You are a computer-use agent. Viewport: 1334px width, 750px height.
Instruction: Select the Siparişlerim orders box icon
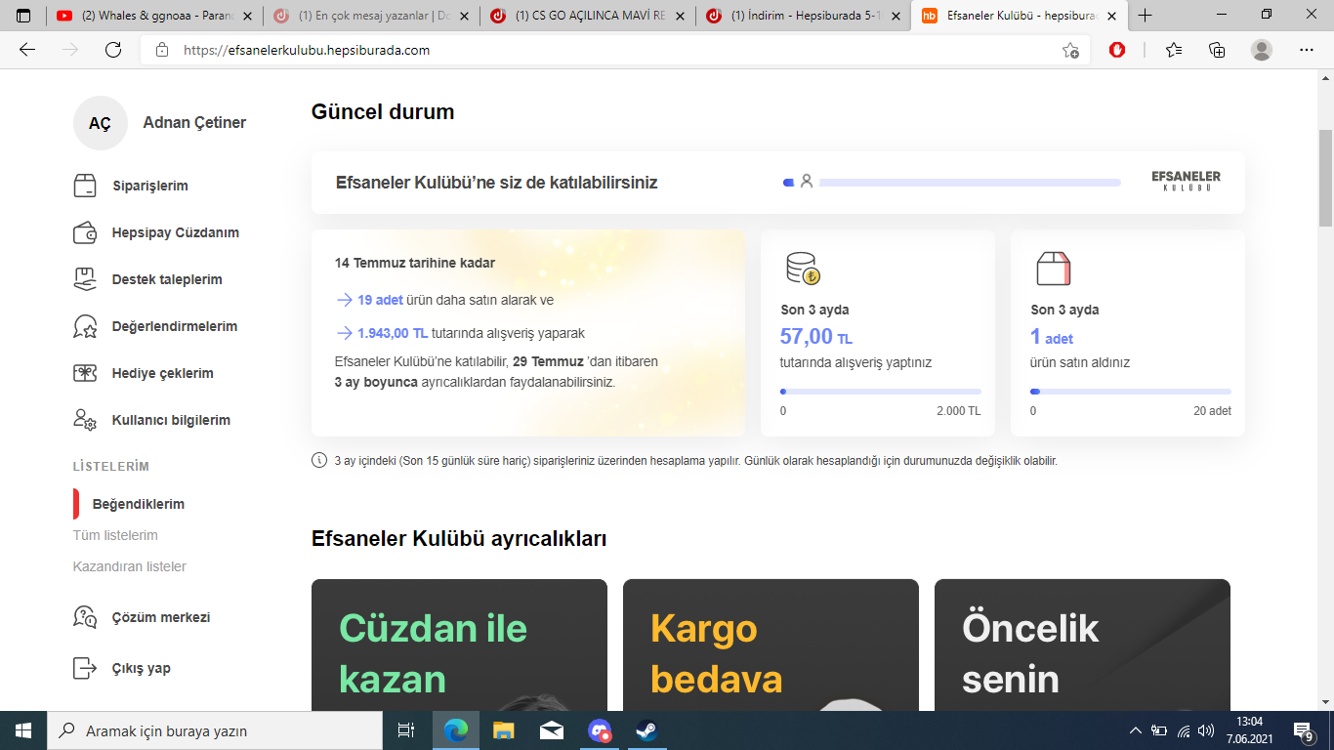[85, 186]
